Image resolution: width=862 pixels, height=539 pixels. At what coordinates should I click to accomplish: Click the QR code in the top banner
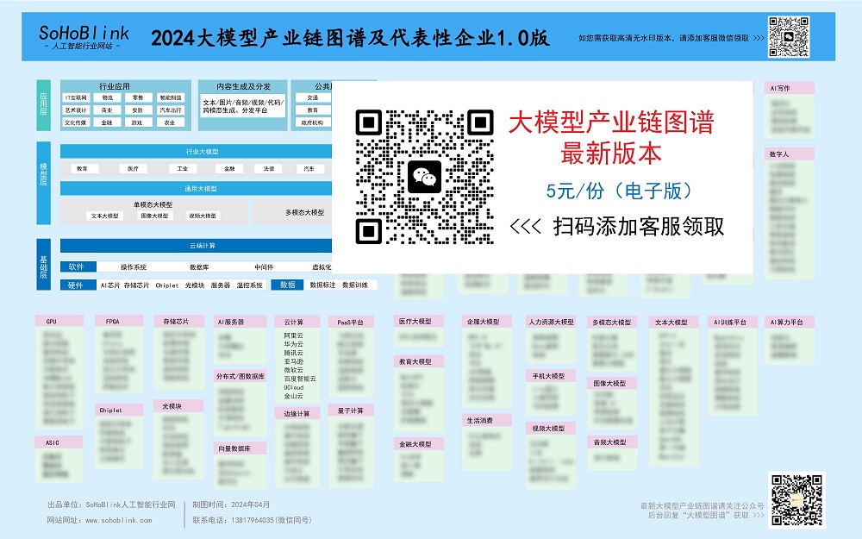coord(789,37)
